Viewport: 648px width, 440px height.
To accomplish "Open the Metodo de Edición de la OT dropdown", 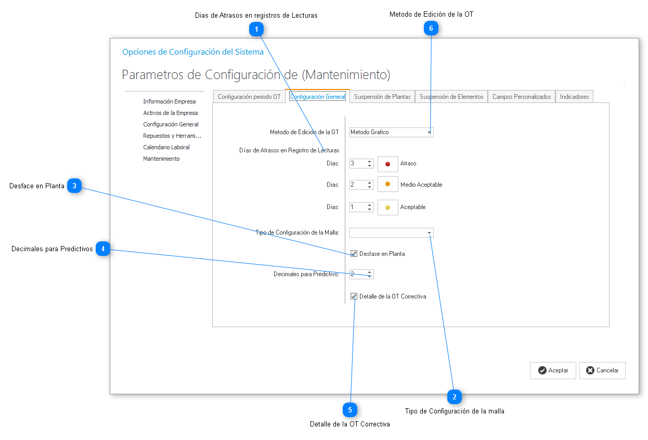I will (x=429, y=133).
